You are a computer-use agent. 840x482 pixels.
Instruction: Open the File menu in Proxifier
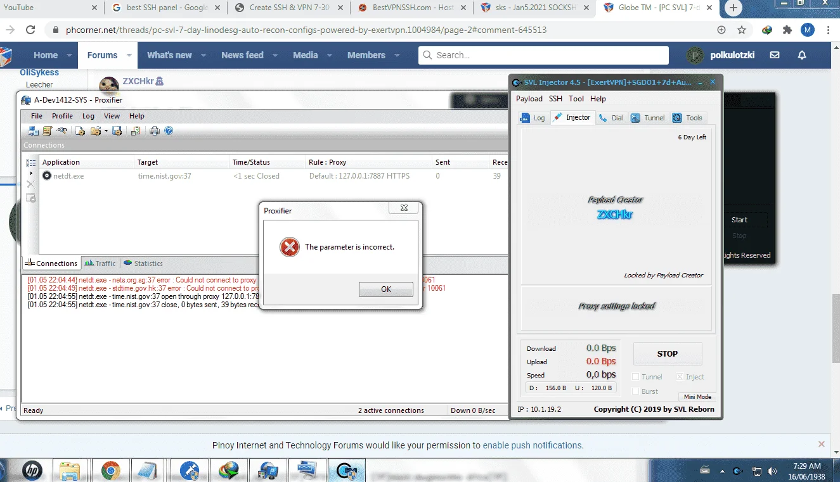tap(37, 116)
